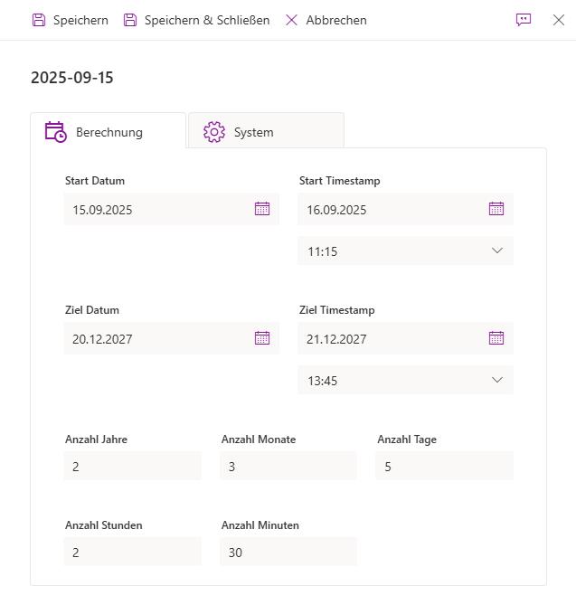The image size is (576, 605).
Task: Click the Speichern button
Action: [71, 20]
